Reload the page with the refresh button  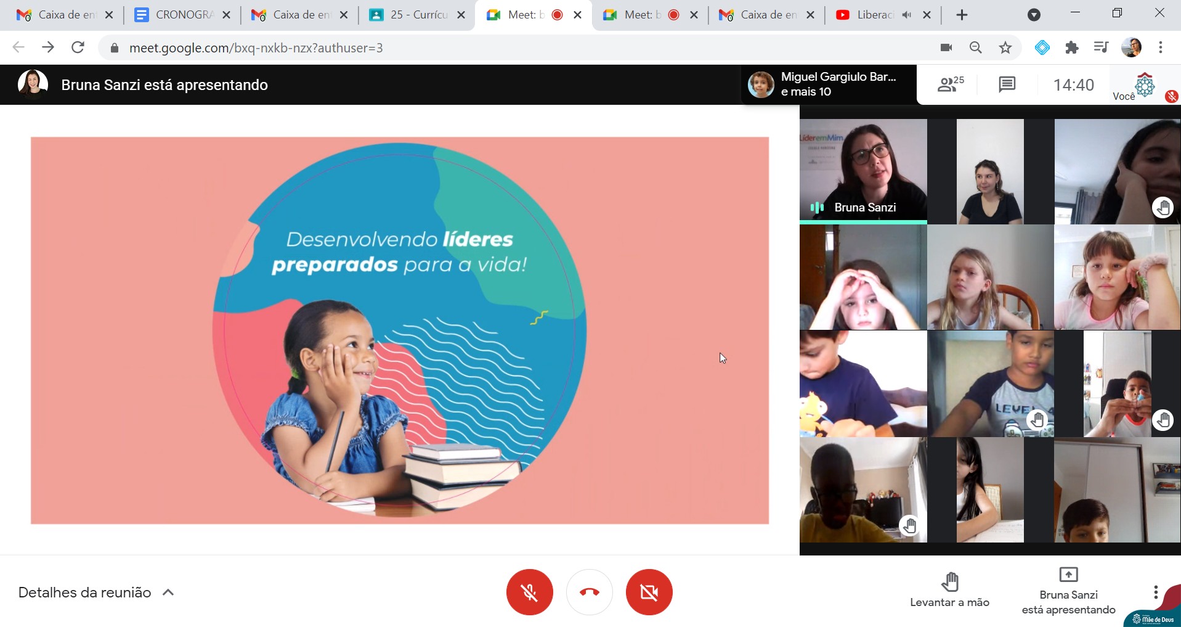78,47
